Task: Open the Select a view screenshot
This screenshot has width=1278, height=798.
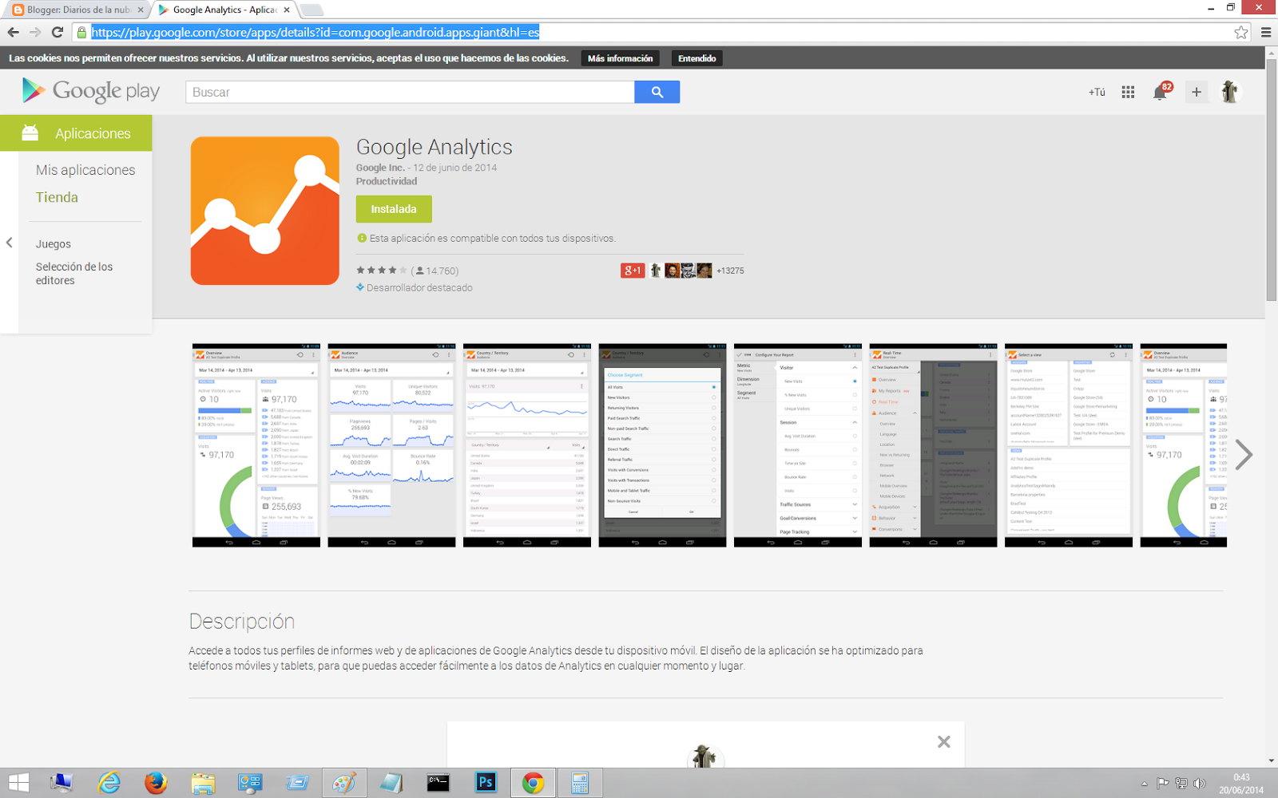Action: pos(1069,445)
